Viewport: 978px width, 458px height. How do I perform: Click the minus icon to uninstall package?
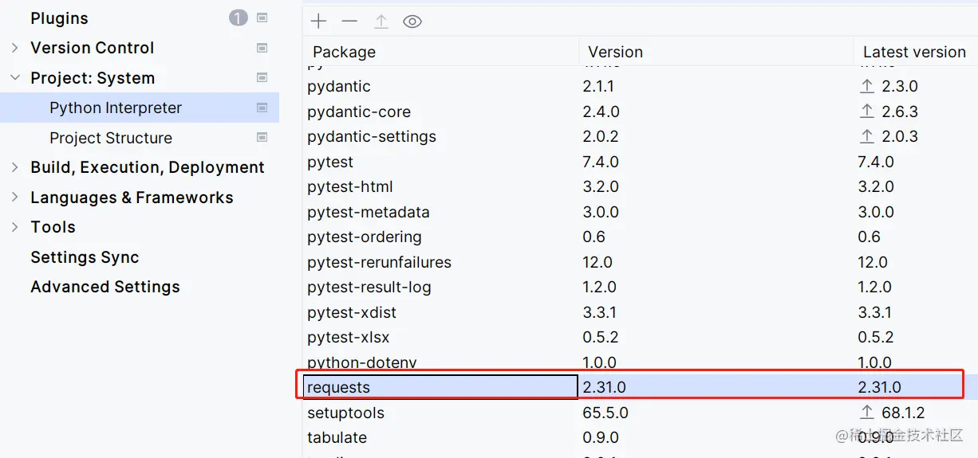click(x=349, y=22)
